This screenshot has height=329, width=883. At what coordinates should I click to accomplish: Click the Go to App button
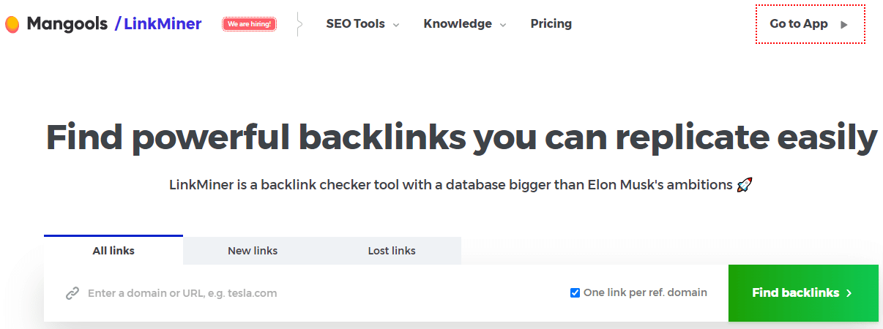(x=811, y=24)
